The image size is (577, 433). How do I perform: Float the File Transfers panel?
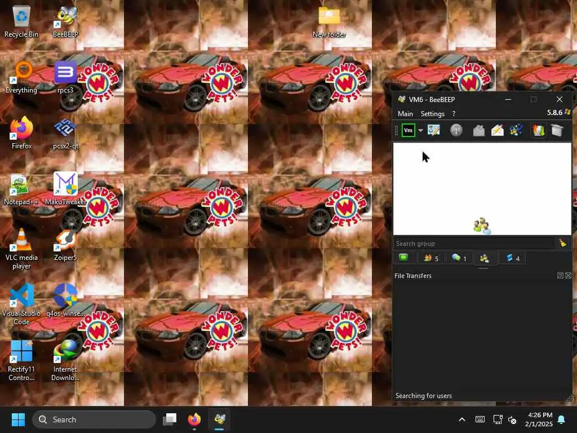click(x=560, y=275)
